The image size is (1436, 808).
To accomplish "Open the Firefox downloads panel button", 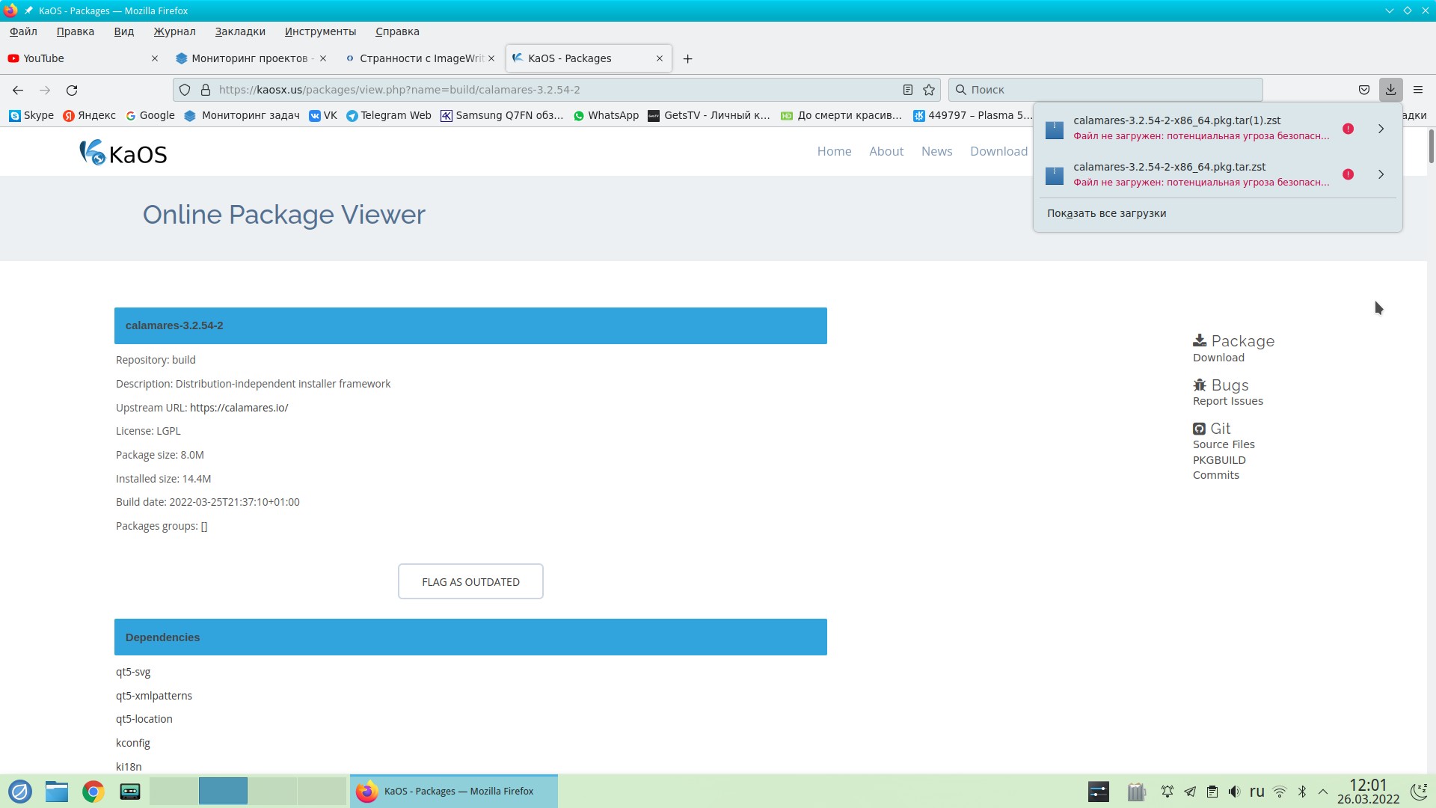I will 1390,90.
